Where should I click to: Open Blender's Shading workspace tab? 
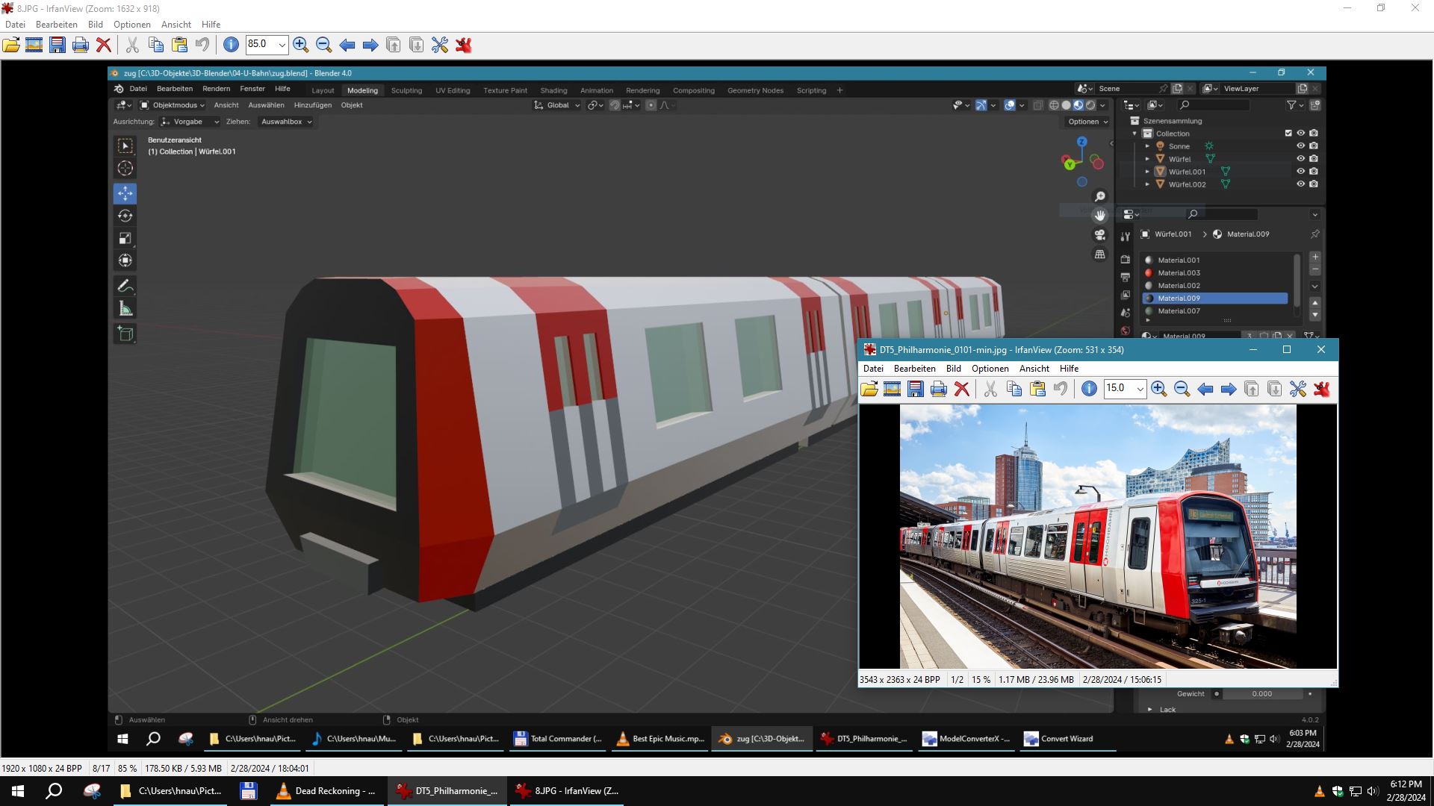tap(553, 90)
